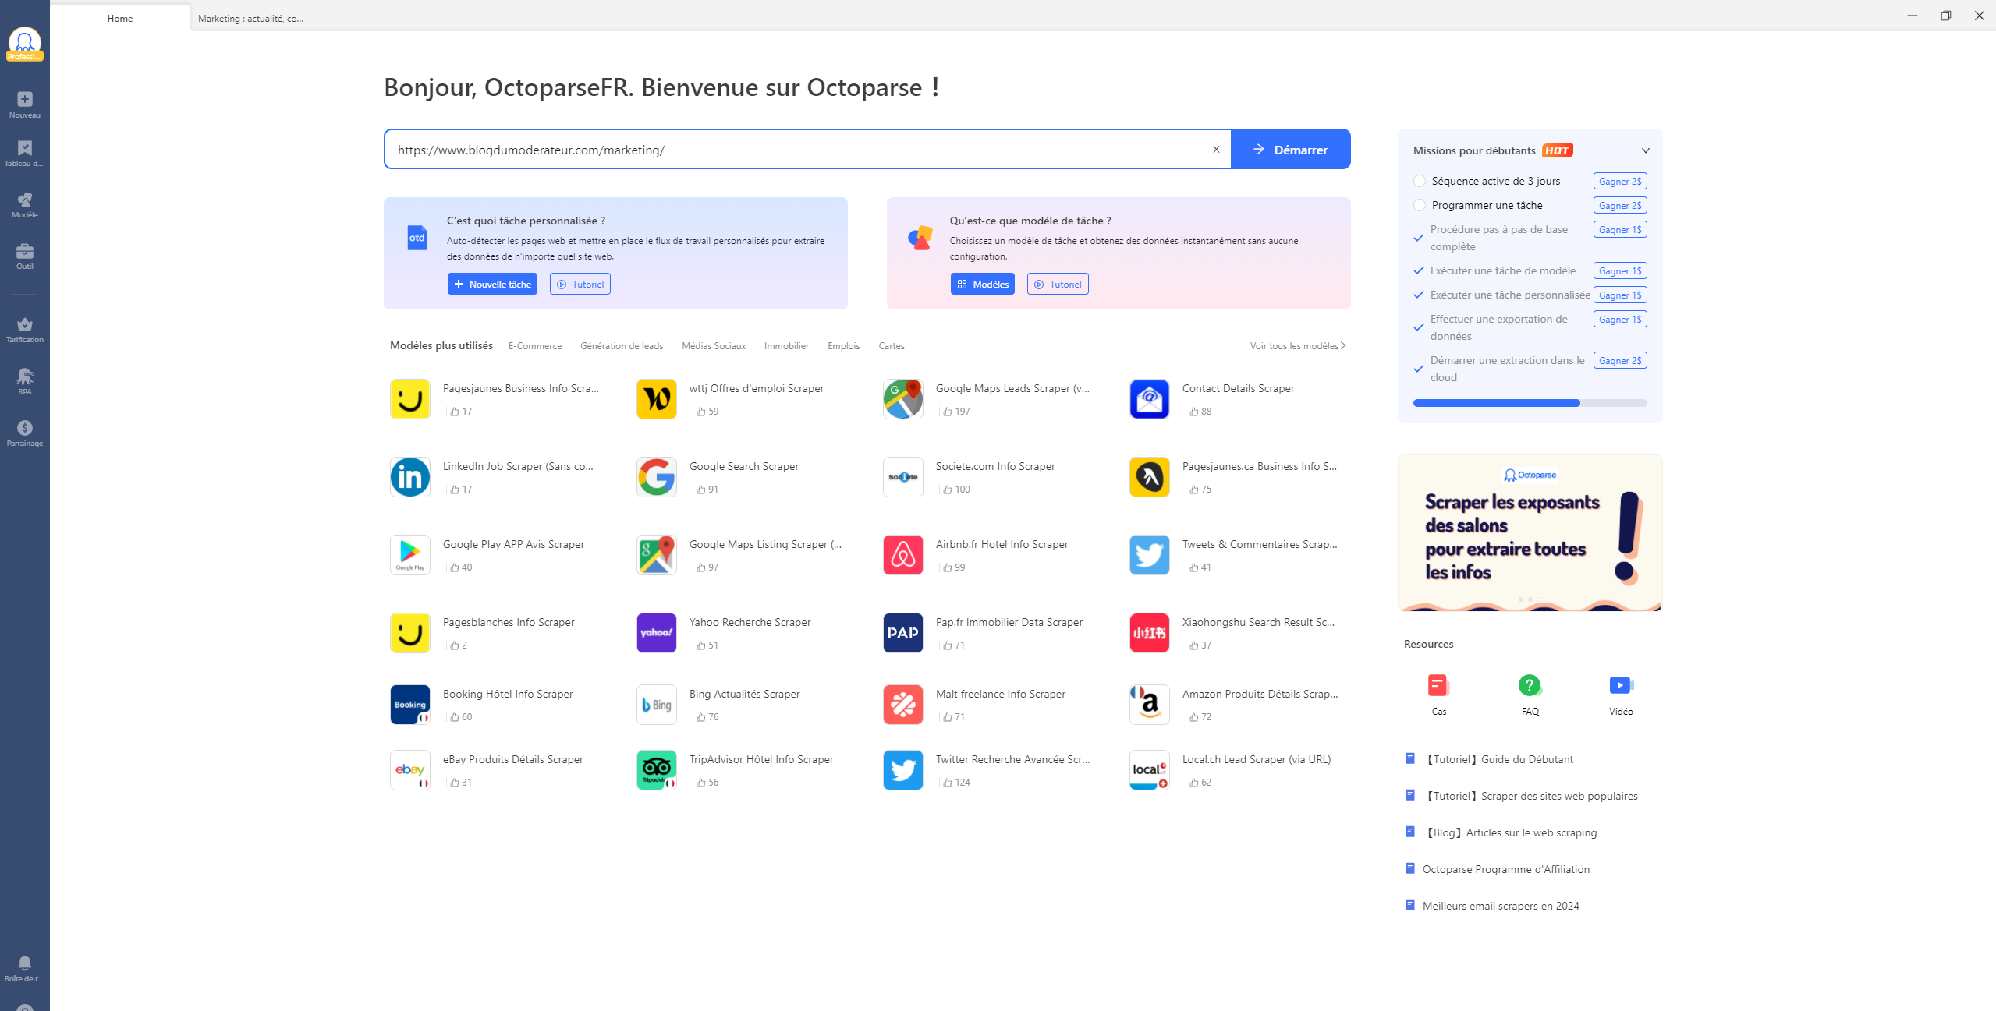Screen dimensions: 1996x1011
Task: Click Gagner 2$ for Programmer une tâche
Action: (1620, 205)
